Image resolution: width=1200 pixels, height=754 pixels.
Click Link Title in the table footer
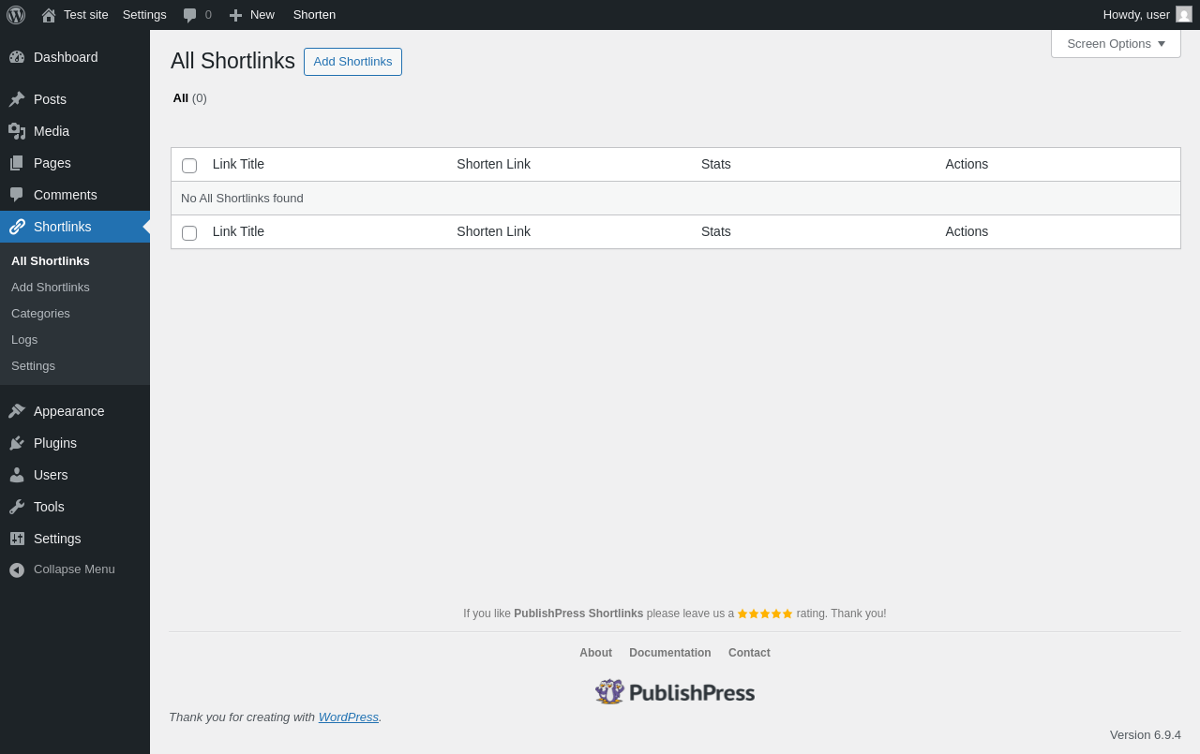(238, 231)
